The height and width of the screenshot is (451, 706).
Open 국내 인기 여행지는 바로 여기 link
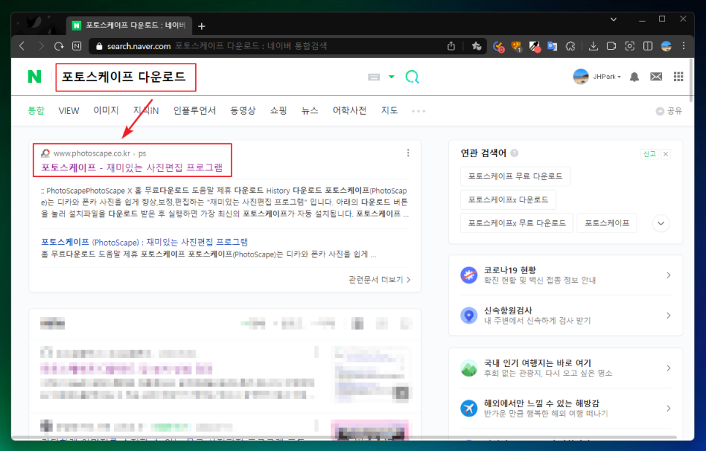(538, 363)
